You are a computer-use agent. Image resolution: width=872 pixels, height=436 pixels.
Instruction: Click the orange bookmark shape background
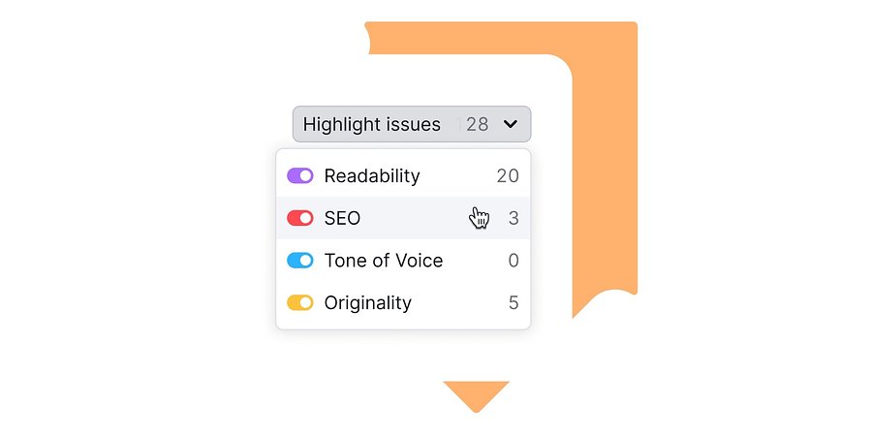point(607,167)
